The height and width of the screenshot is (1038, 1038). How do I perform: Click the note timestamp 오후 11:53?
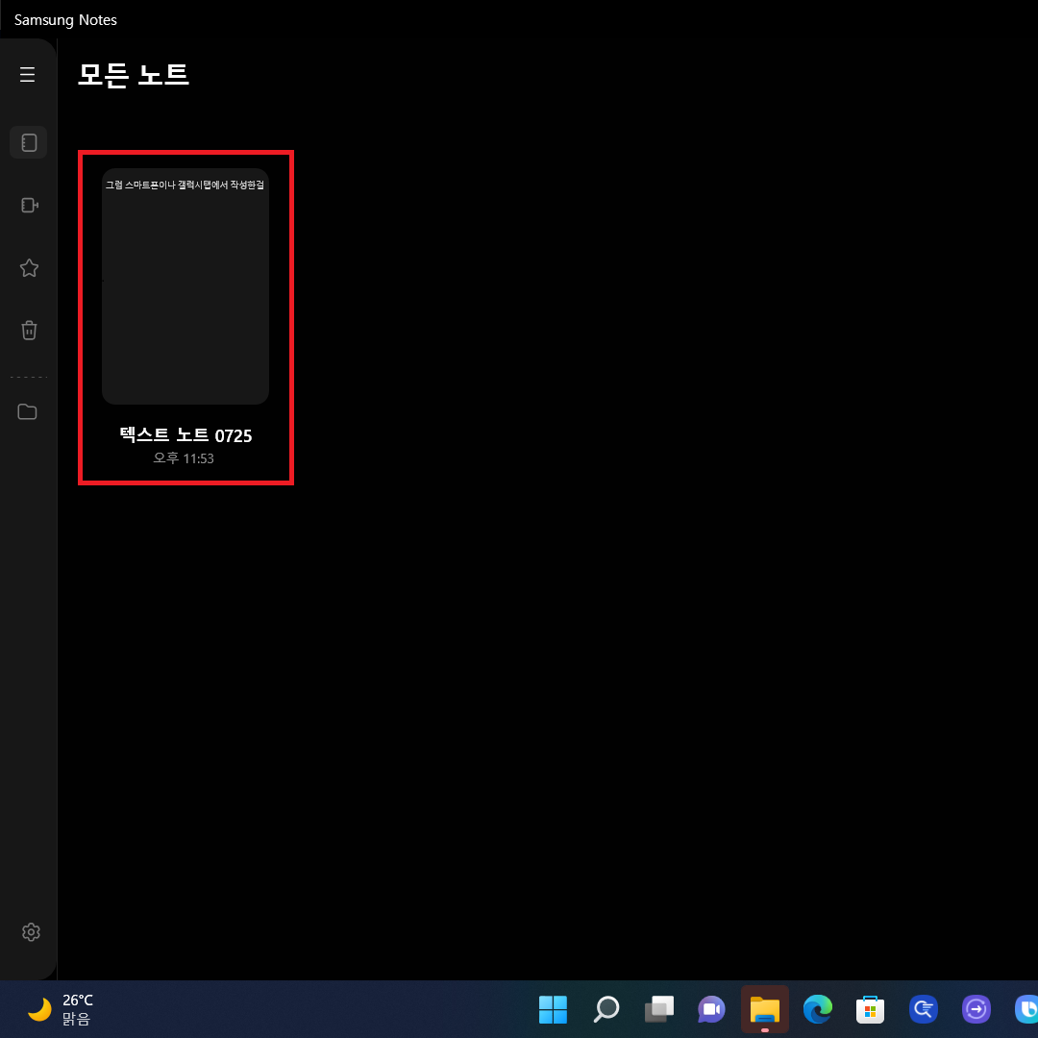tap(184, 458)
